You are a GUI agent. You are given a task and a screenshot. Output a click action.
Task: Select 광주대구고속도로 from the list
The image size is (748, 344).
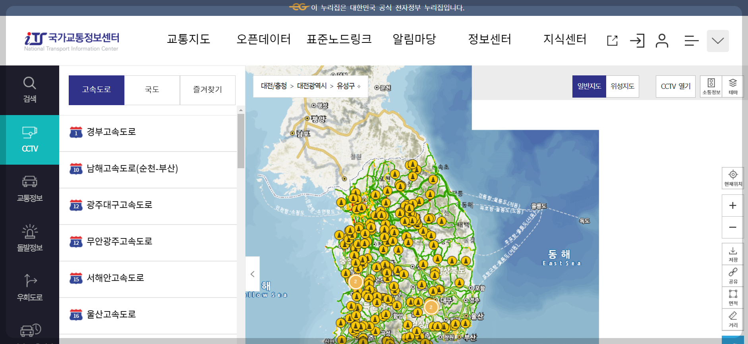[148, 206]
